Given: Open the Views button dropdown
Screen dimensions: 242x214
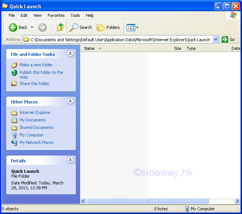Looking at the screenshot, I should 137,27.
